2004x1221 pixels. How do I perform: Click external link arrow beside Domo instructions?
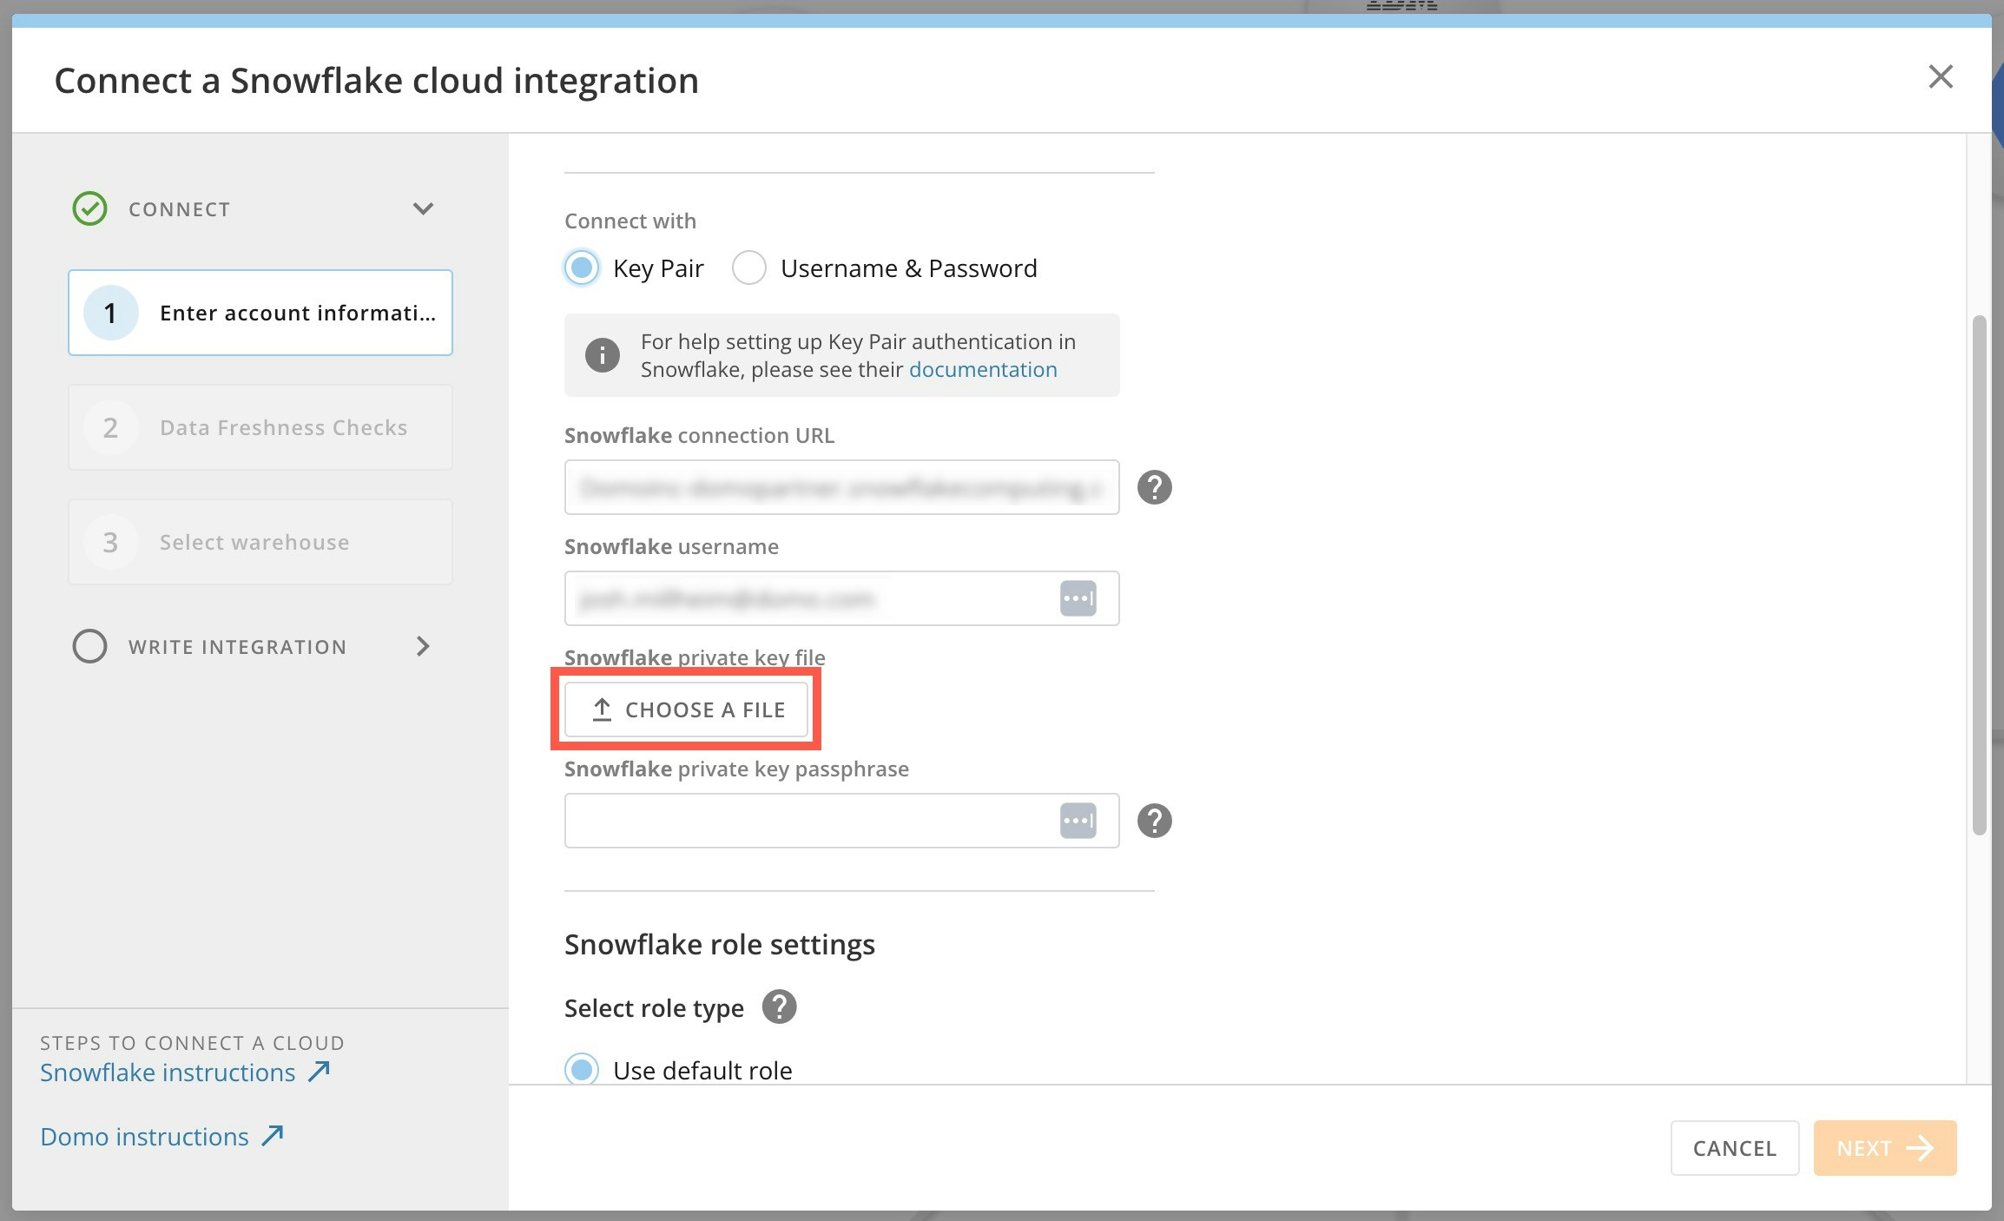274,1136
